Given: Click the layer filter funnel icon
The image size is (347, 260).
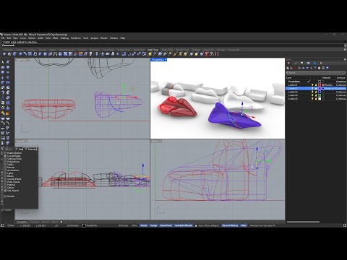Looking at the screenshot, I should (x=315, y=68).
